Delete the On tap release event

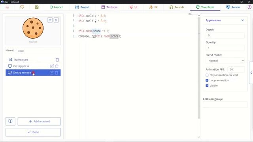coord(57,73)
